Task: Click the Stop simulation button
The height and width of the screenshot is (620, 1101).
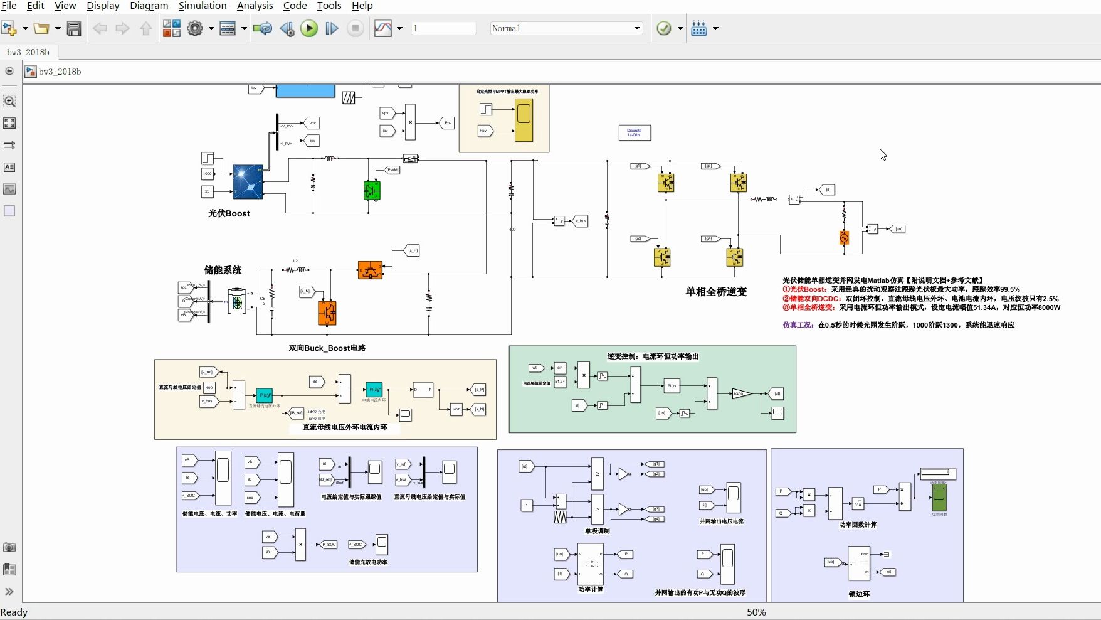Action: tap(356, 28)
